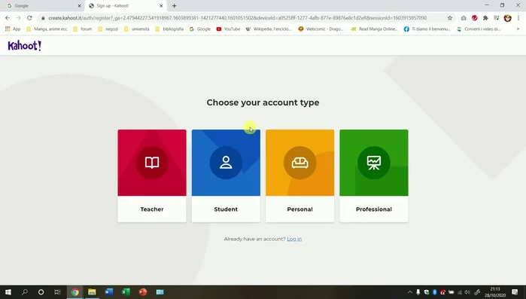The width and height of the screenshot is (526, 299).
Task: Reload the current page
Action: coord(29,18)
